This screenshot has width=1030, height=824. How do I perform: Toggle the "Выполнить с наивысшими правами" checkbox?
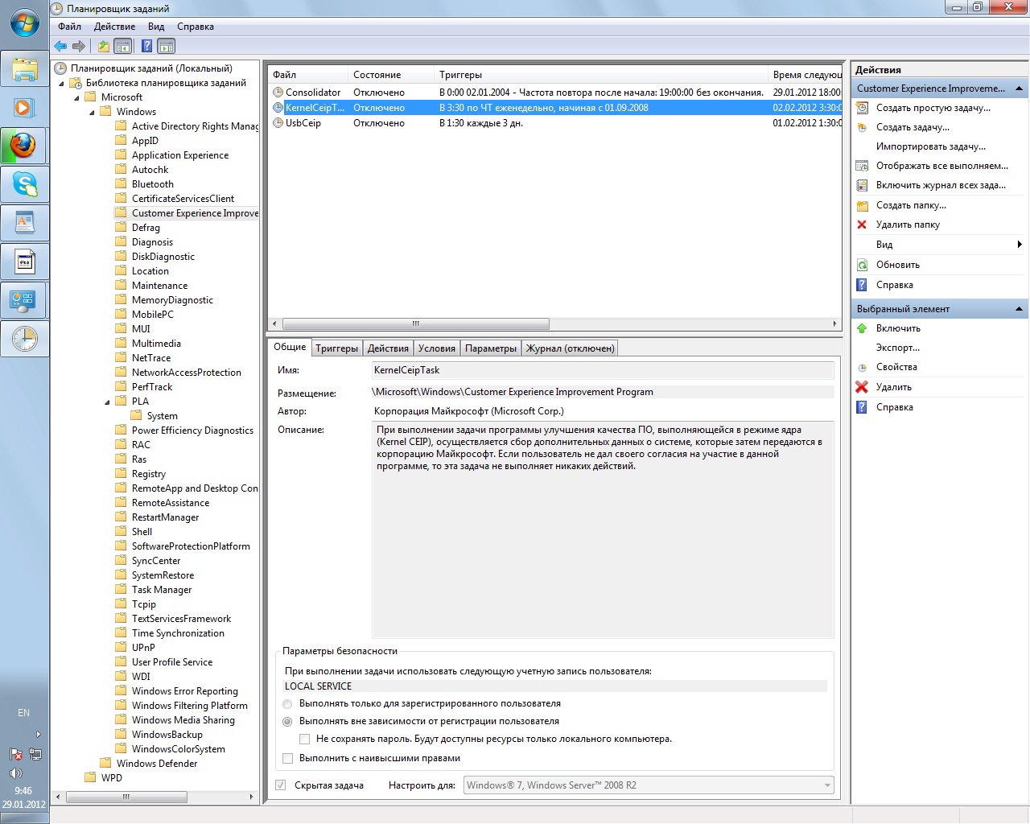[x=287, y=758]
